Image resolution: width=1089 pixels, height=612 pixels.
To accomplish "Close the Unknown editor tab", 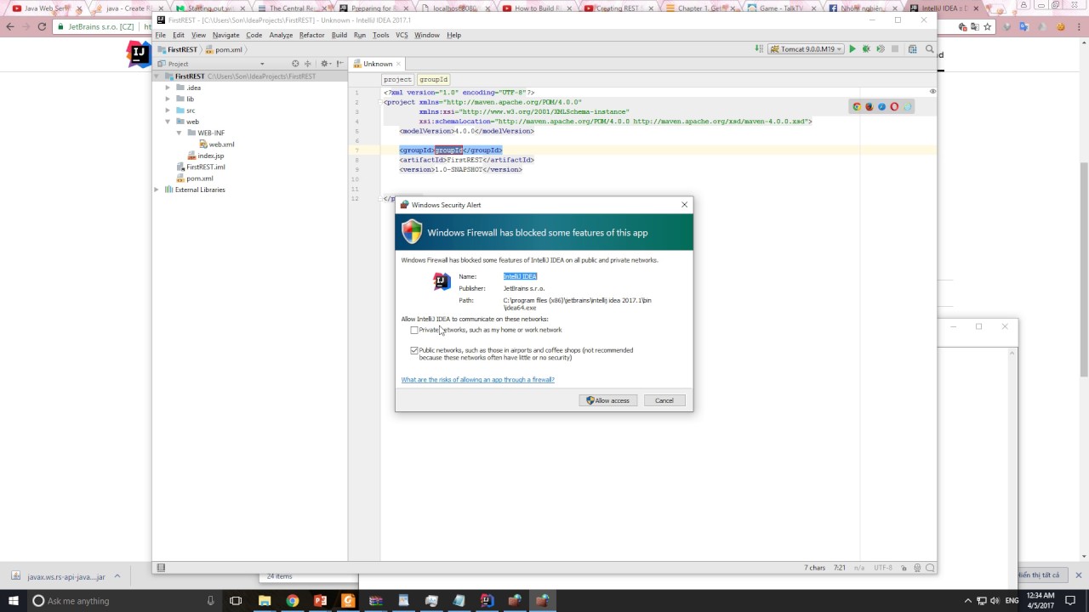I will pyautogui.click(x=398, y=64).
